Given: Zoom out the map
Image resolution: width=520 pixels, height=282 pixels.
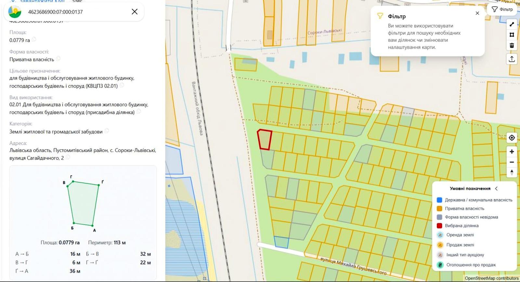Looking at the screenshot, I should (512, 162).
